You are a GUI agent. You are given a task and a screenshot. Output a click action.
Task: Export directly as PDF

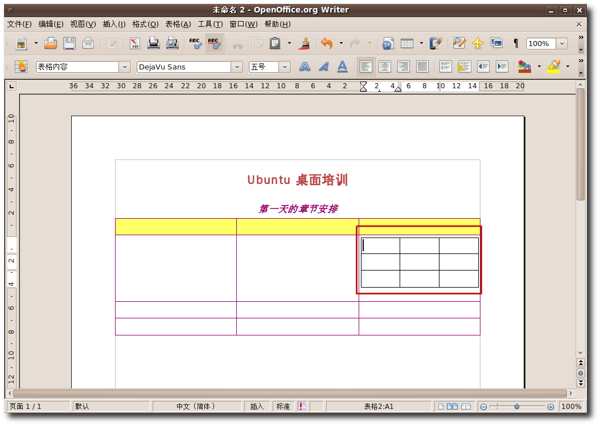pyautogui.click(x=135, y=43)
